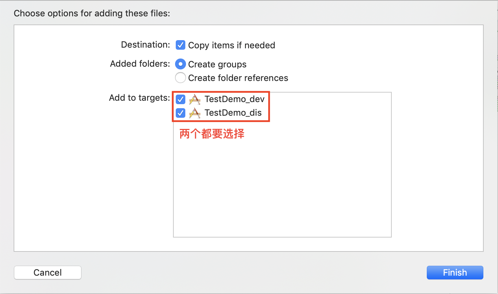Select the TestDemo_dev row name text
Viewport: 498px width, 294px height.
[x=234, y=99]
